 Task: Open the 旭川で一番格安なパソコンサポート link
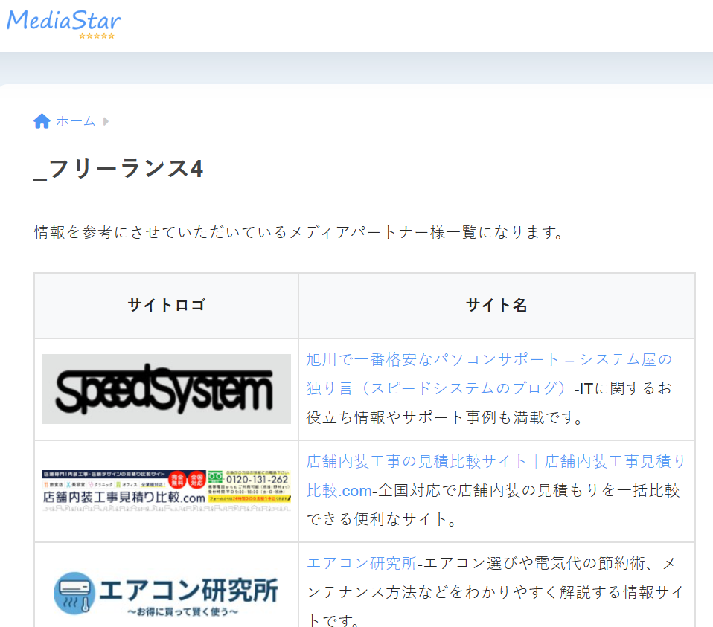click(489, 374)
